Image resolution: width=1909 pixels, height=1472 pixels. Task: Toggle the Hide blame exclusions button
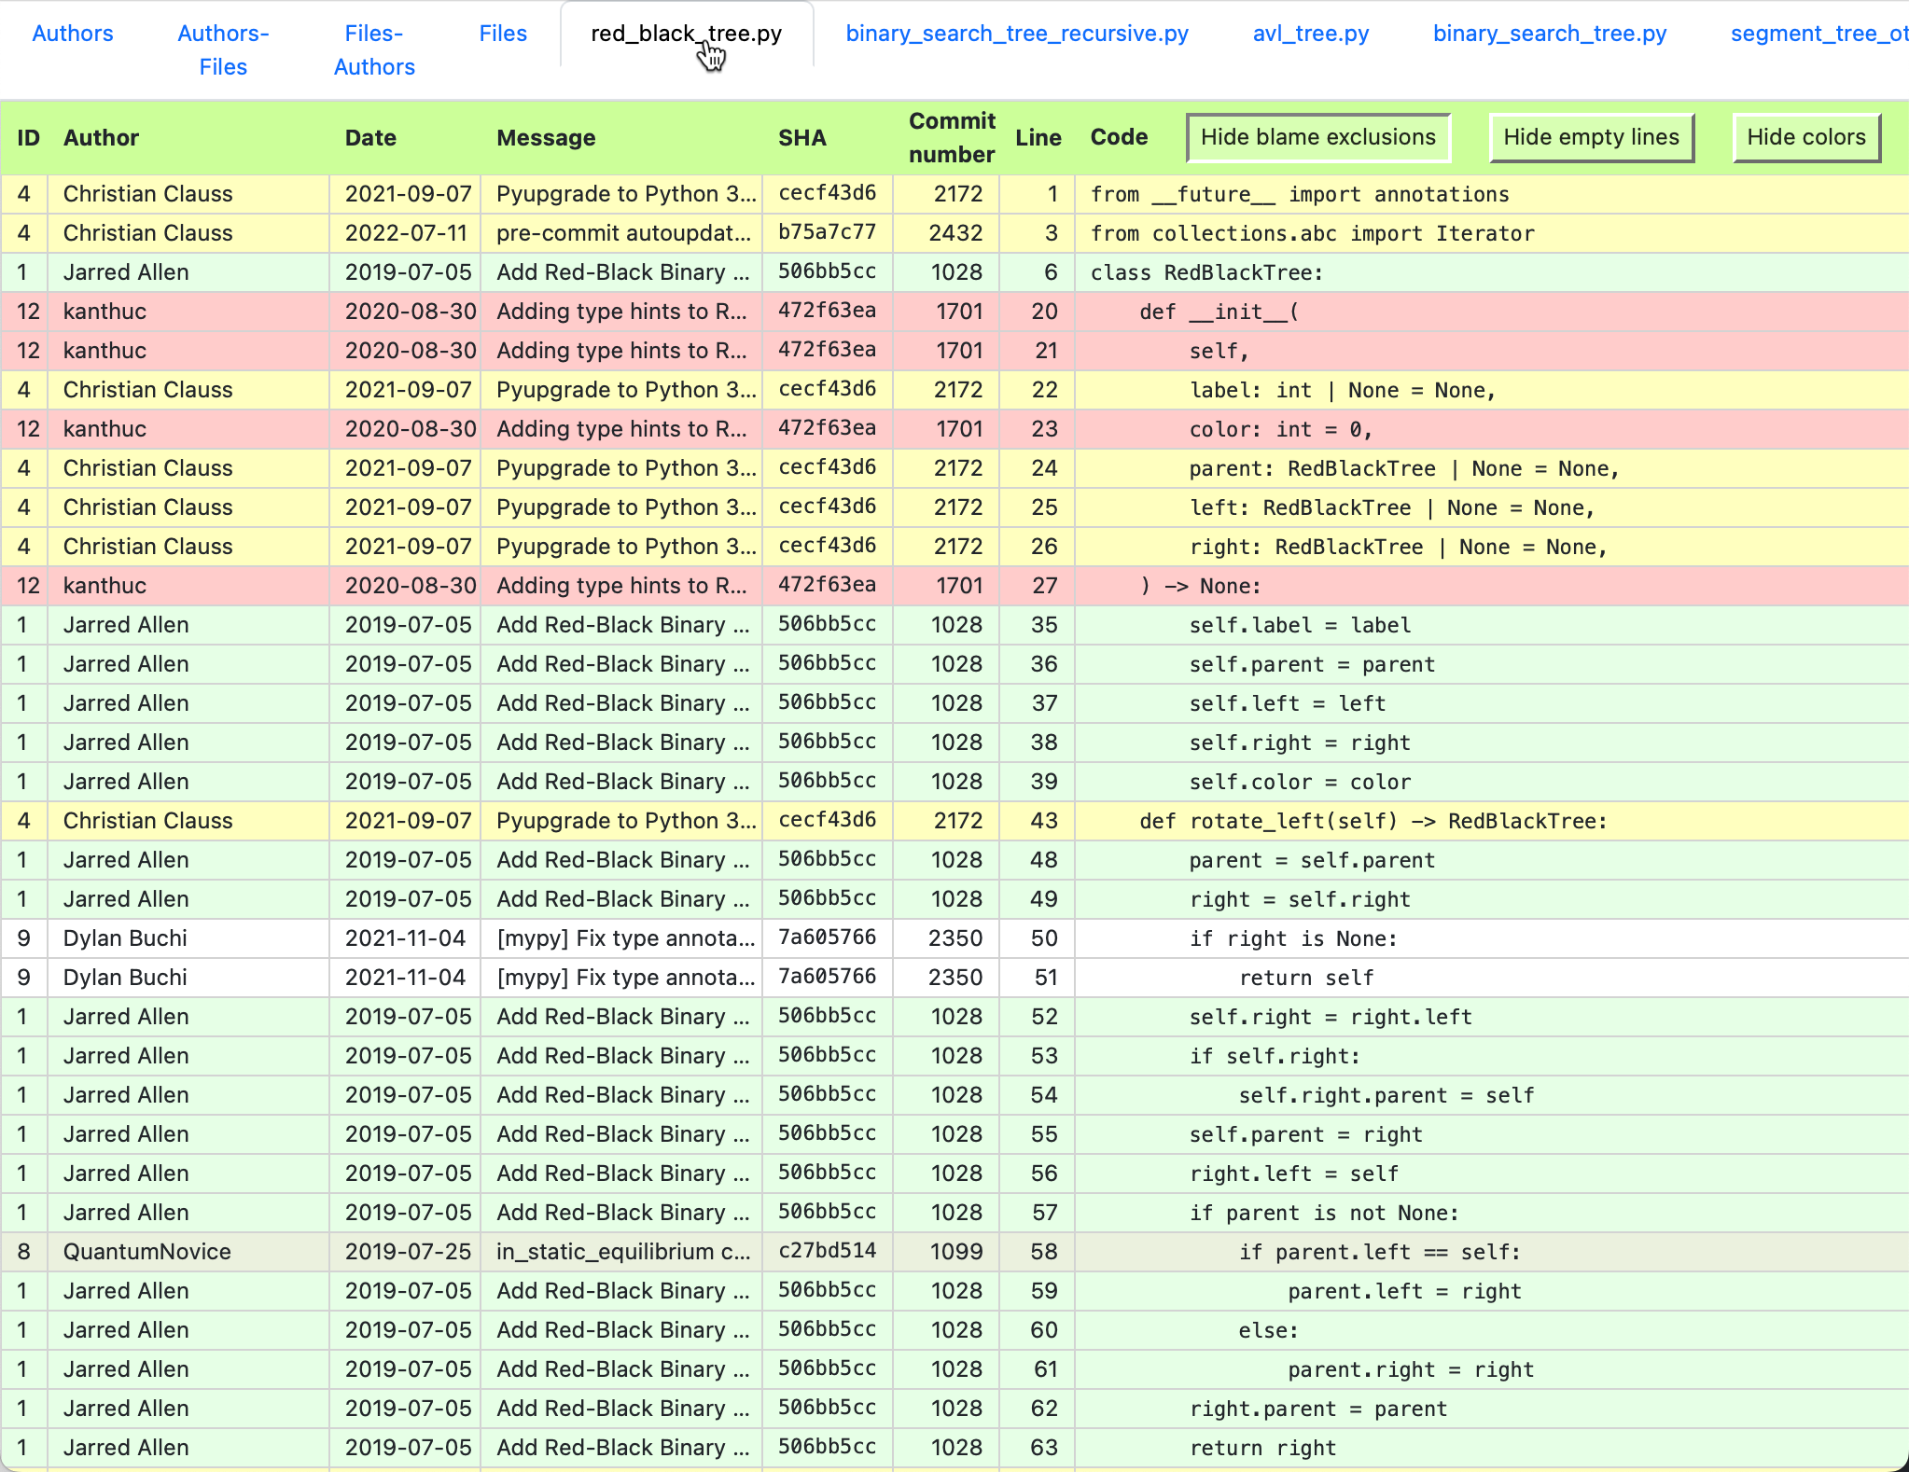(1318, 137)
